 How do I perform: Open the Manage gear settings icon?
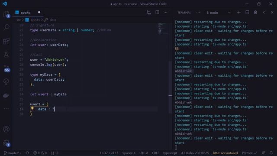click(x=6, y=143)
